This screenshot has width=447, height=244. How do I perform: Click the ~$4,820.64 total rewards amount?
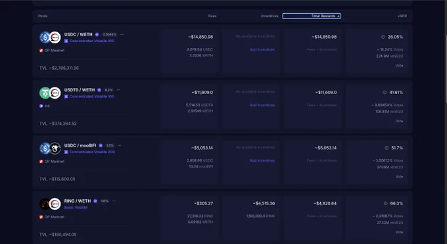coord(325,203)
